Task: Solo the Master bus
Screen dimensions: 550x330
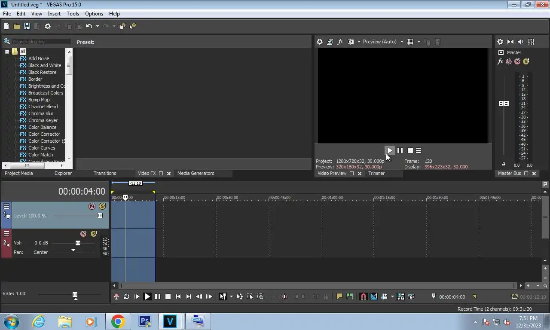Action: click(x=526, y=61)
